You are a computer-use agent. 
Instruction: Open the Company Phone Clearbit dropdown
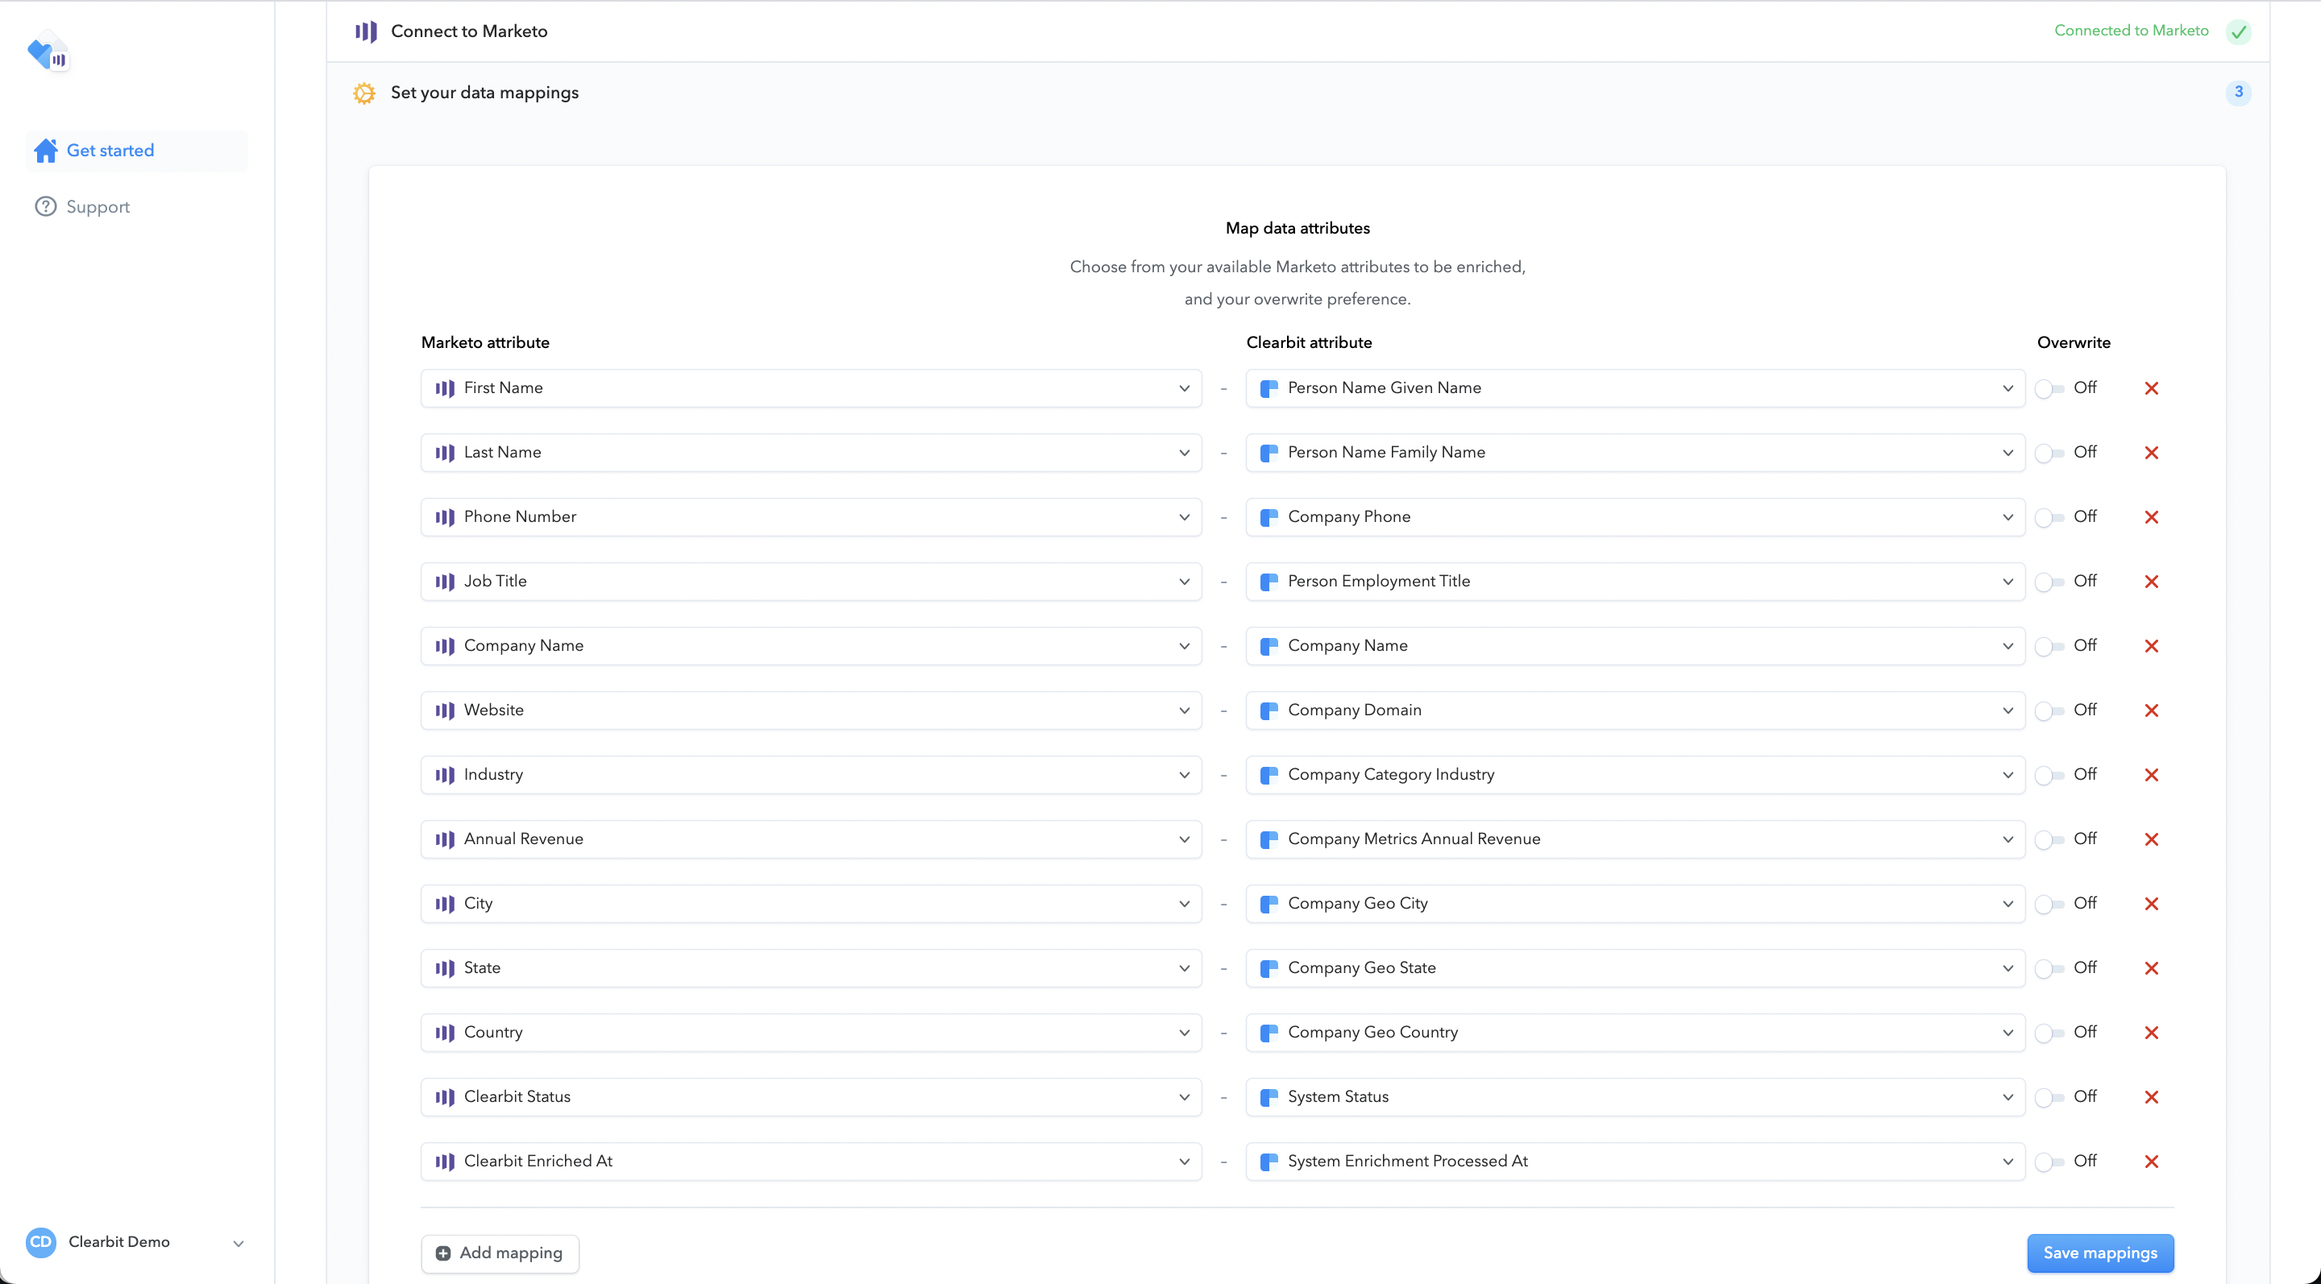pos(1635,517)
